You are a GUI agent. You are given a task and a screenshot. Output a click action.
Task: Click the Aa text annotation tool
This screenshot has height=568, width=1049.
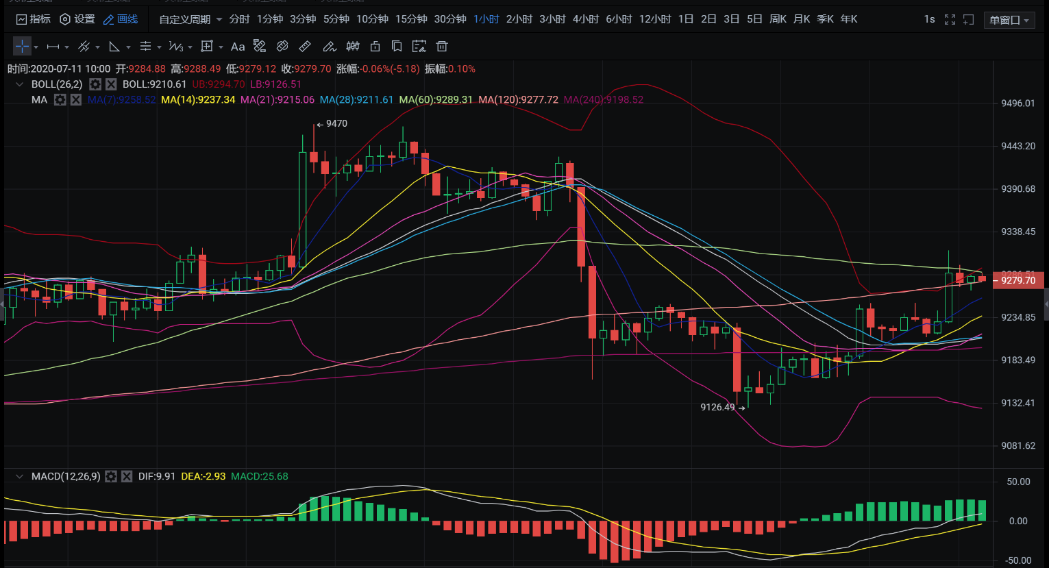point(238,47)
